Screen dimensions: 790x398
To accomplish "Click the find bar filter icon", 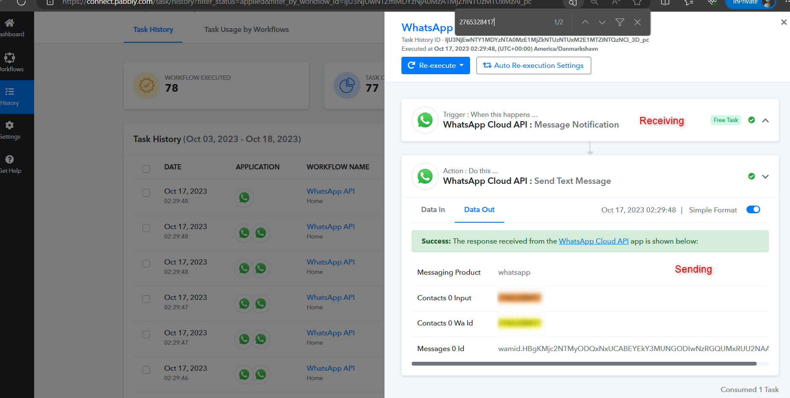I will click(x=620, y=22).
